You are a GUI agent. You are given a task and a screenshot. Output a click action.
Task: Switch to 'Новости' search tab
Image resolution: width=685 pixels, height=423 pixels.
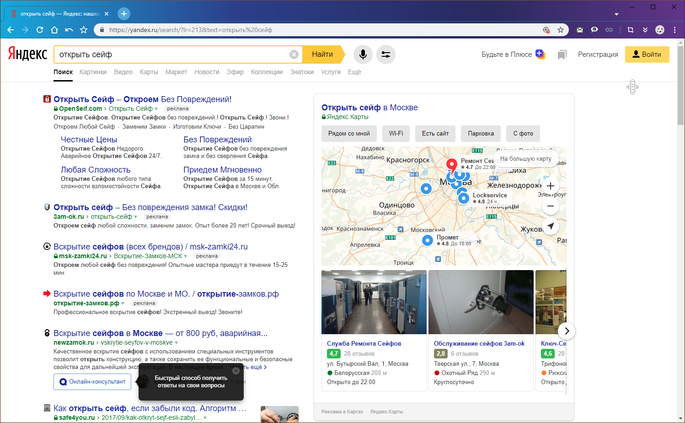click(207, 72)
